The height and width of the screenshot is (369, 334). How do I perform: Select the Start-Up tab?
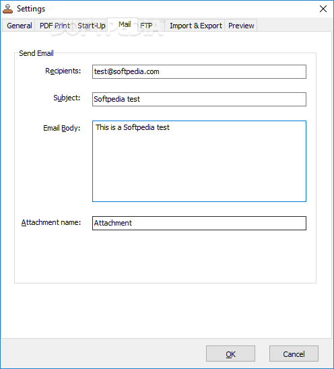coord(92,26)
